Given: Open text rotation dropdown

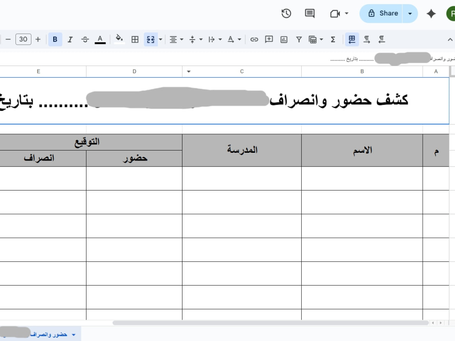Looking at the screenshot, I should click(234, 39).
